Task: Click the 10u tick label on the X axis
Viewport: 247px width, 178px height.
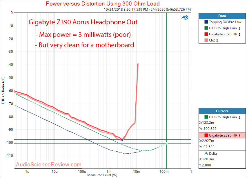Action: 55,172
